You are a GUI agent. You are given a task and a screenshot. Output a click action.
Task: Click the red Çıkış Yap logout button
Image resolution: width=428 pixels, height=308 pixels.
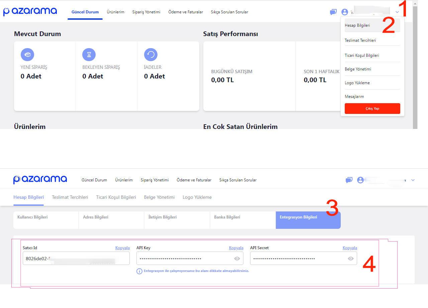[372, 109]
